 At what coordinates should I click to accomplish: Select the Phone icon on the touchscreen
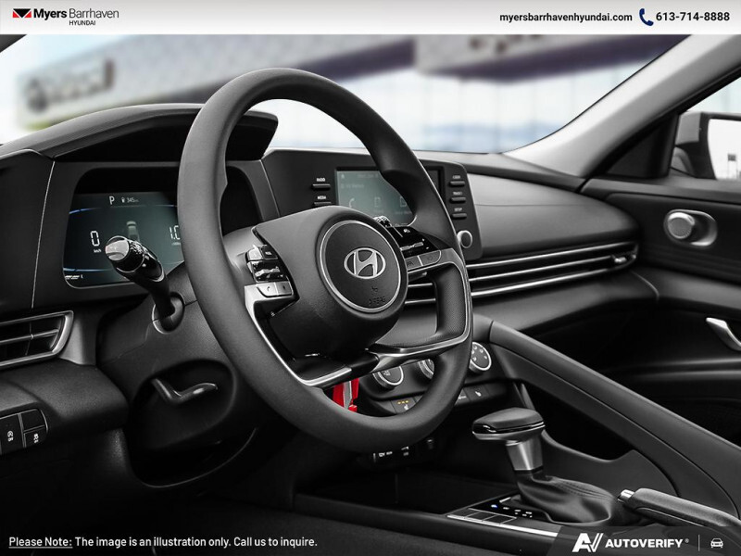[352, 200]
